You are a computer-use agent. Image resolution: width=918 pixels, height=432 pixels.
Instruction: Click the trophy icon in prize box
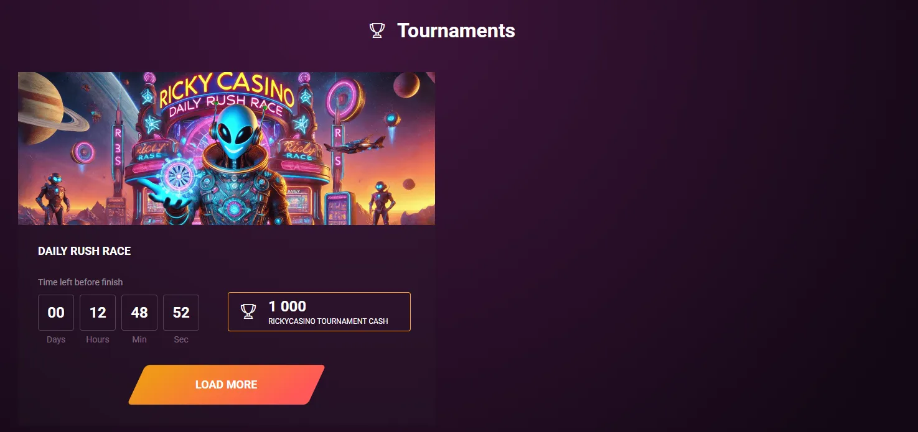coord(248,311)
